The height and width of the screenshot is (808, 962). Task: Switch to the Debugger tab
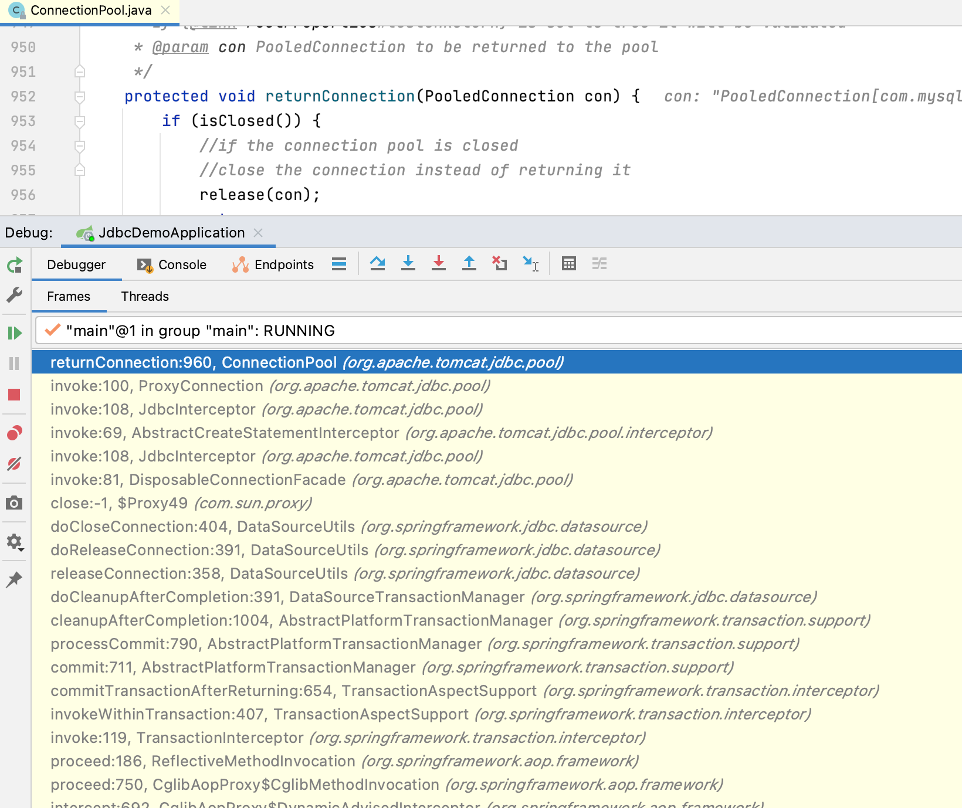pos(76,265)
